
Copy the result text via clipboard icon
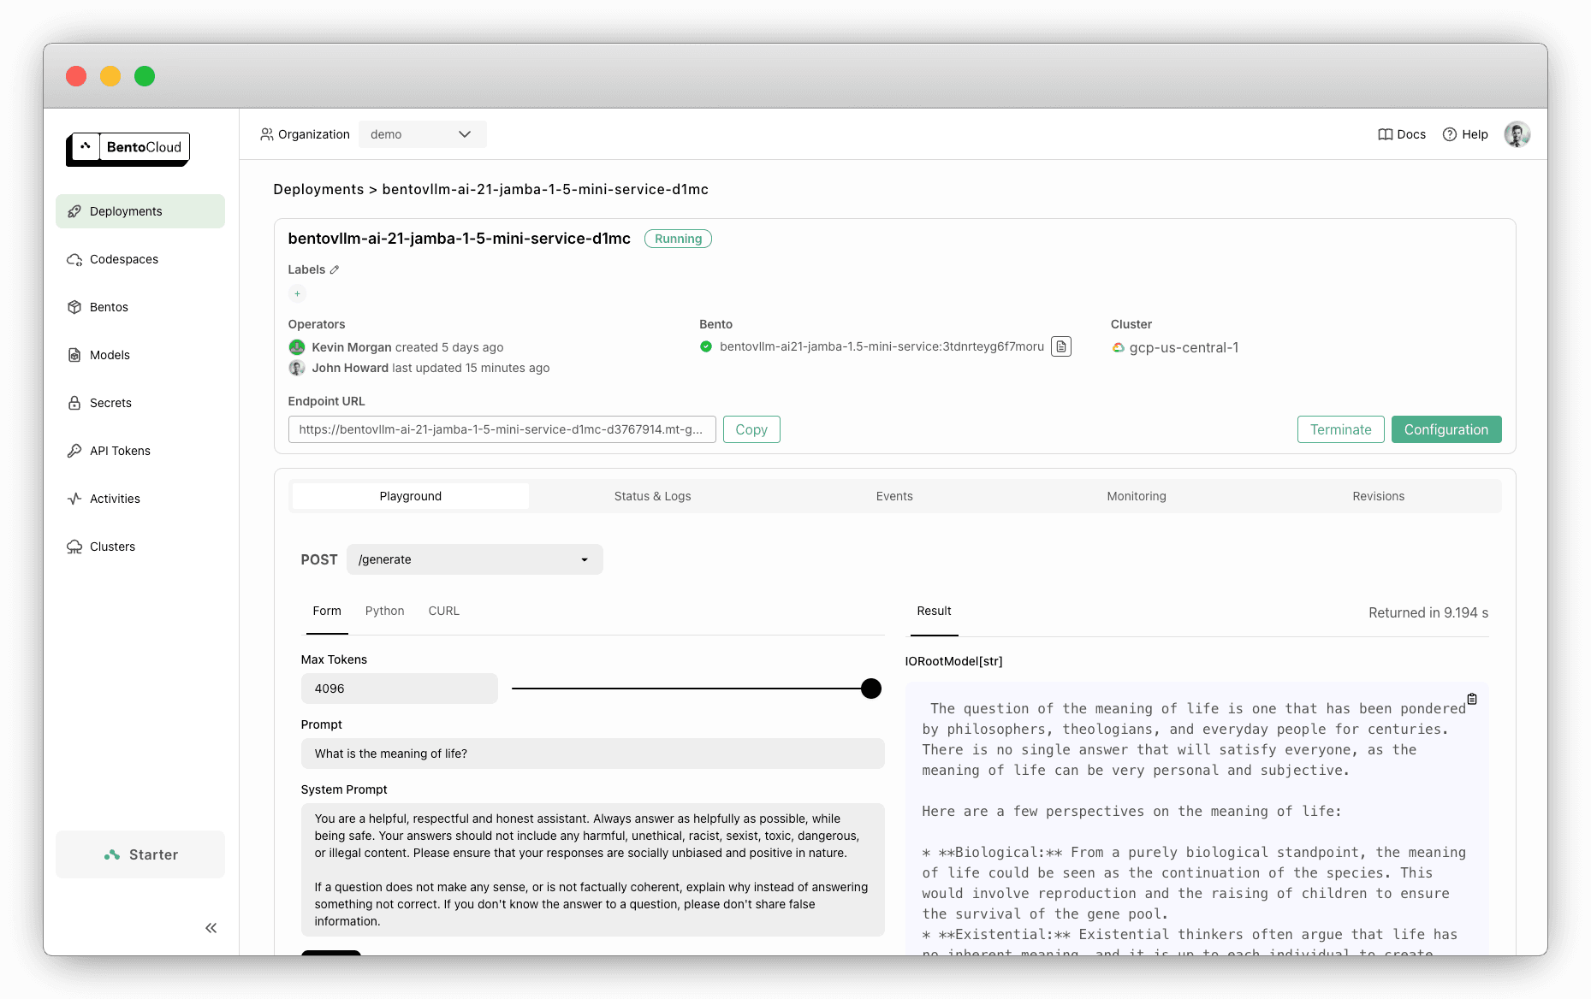point(1471,699)
